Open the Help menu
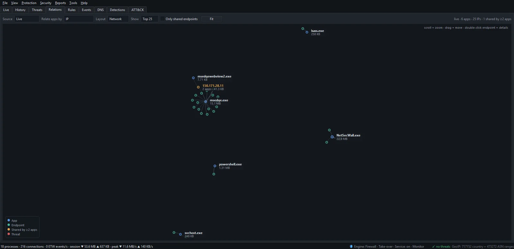Image resolution: width=514 pixels, height=249 pixels. tap(84, 3)
